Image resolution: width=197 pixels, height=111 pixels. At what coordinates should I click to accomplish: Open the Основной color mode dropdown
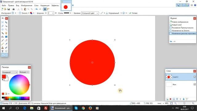coord(10,72)
